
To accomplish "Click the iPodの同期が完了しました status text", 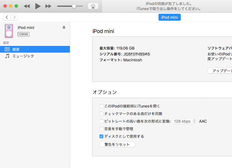I will pyautogui.click(x=169, y=4).
